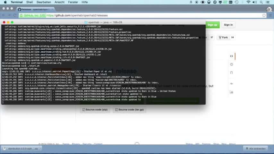The height and width of the screenshot is (154, 274).
Task: Open the download item dropdown arrow
Action: pyautogui.click(x=40, y=149)
